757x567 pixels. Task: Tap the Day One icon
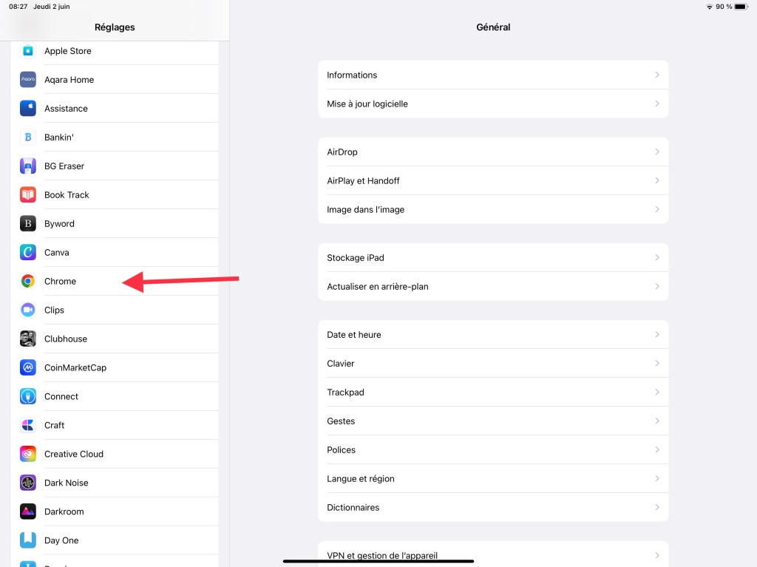point(28,540)
